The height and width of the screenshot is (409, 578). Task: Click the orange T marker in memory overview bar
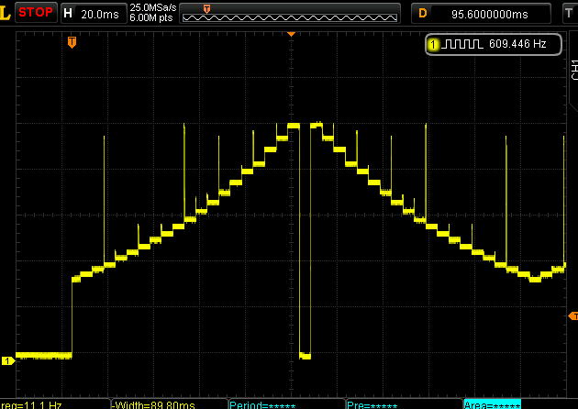pyautogui.click(x=206, y=9)
